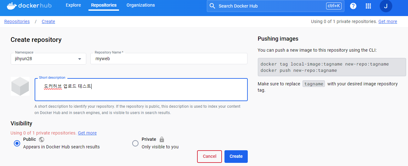408x166 pixels.
Task: Click the blue Create button
Action: coord(236,157)
